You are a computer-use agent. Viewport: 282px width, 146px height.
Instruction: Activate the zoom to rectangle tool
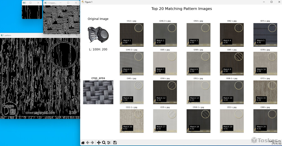point(104,143)
